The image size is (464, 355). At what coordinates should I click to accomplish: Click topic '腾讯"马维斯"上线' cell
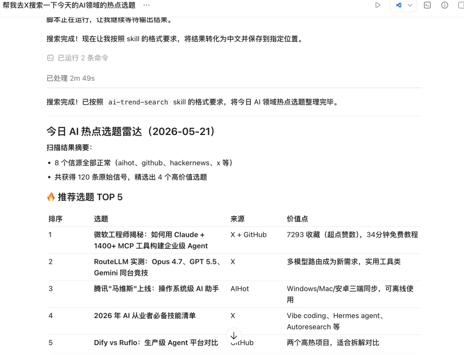pos(156,289)
